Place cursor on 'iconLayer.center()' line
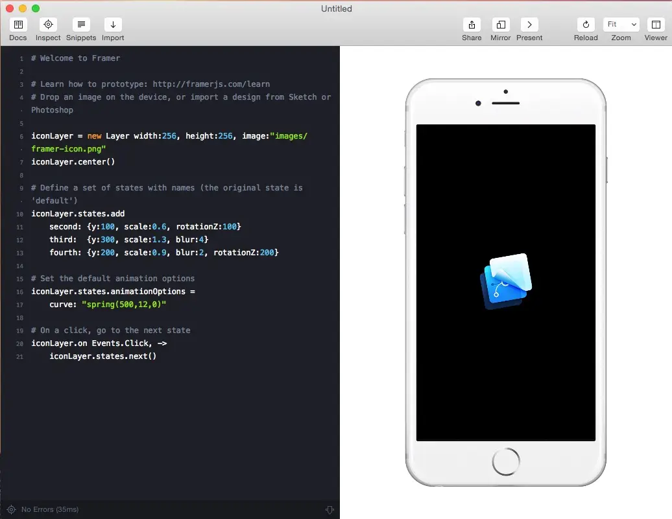Screen dimensions: 672x519 73,162
